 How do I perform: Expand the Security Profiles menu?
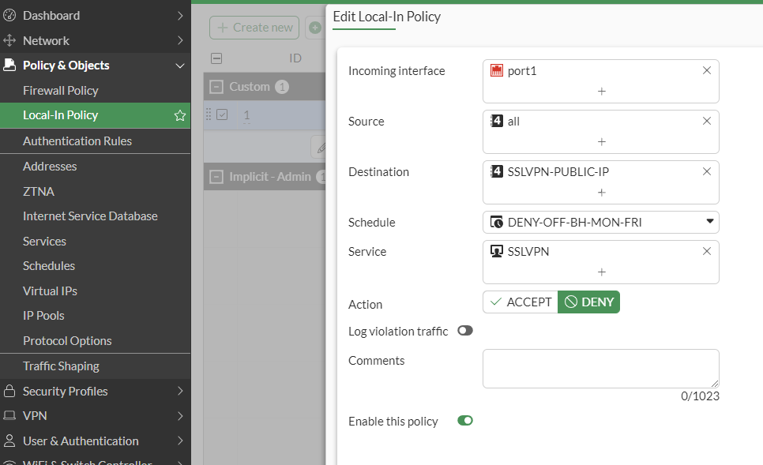click(180, 391)
